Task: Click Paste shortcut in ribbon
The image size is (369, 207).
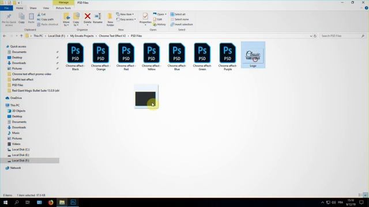Action: pyautogui.click(x=47, y=24)
